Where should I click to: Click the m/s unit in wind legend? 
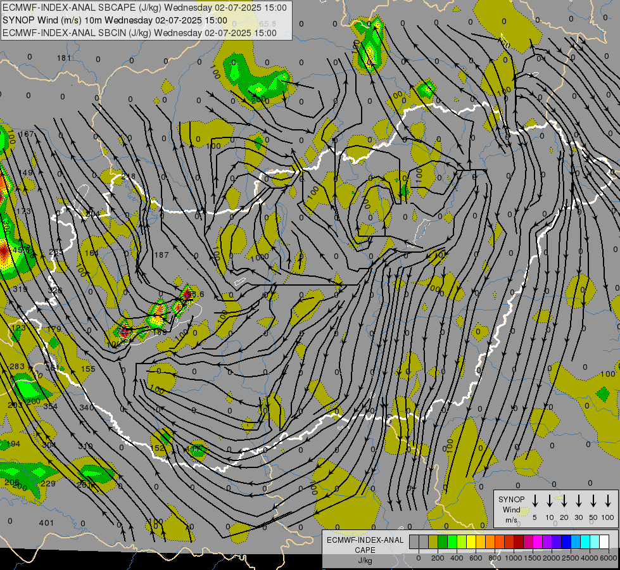tap(511, 520)
